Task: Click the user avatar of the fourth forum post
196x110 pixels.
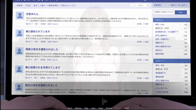Action: [x=19, y=69]
